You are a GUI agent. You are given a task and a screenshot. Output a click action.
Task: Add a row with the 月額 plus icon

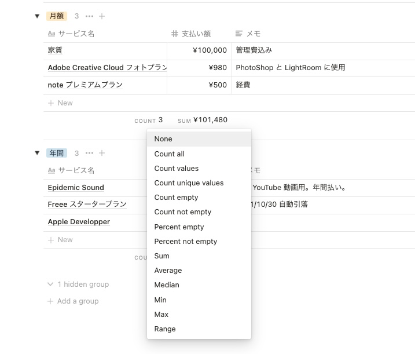point(102,16)
